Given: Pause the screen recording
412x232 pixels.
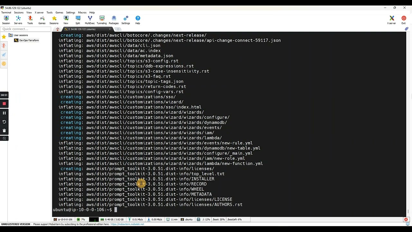Looking at the screenshot, I should tap(4, 113).
